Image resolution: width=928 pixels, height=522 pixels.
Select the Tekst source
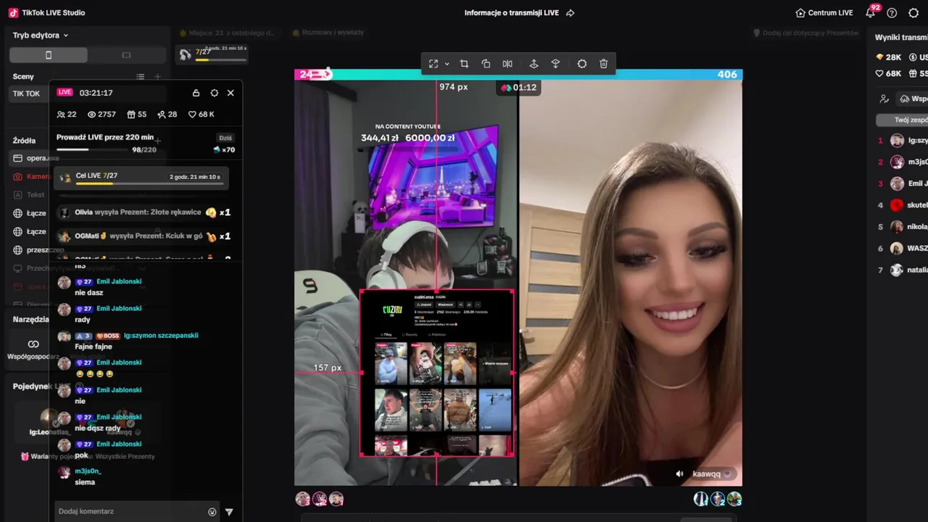point(29,195)
